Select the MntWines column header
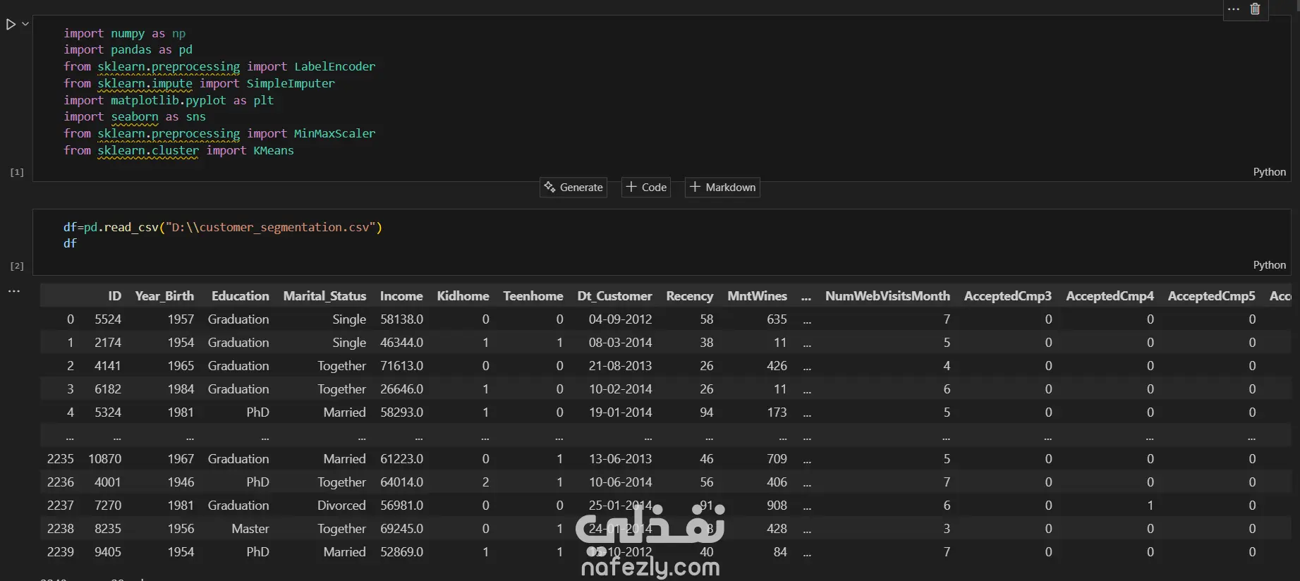Image resolution: width=1300 pixels, height=581 pixels. click(x=757, y=296)
